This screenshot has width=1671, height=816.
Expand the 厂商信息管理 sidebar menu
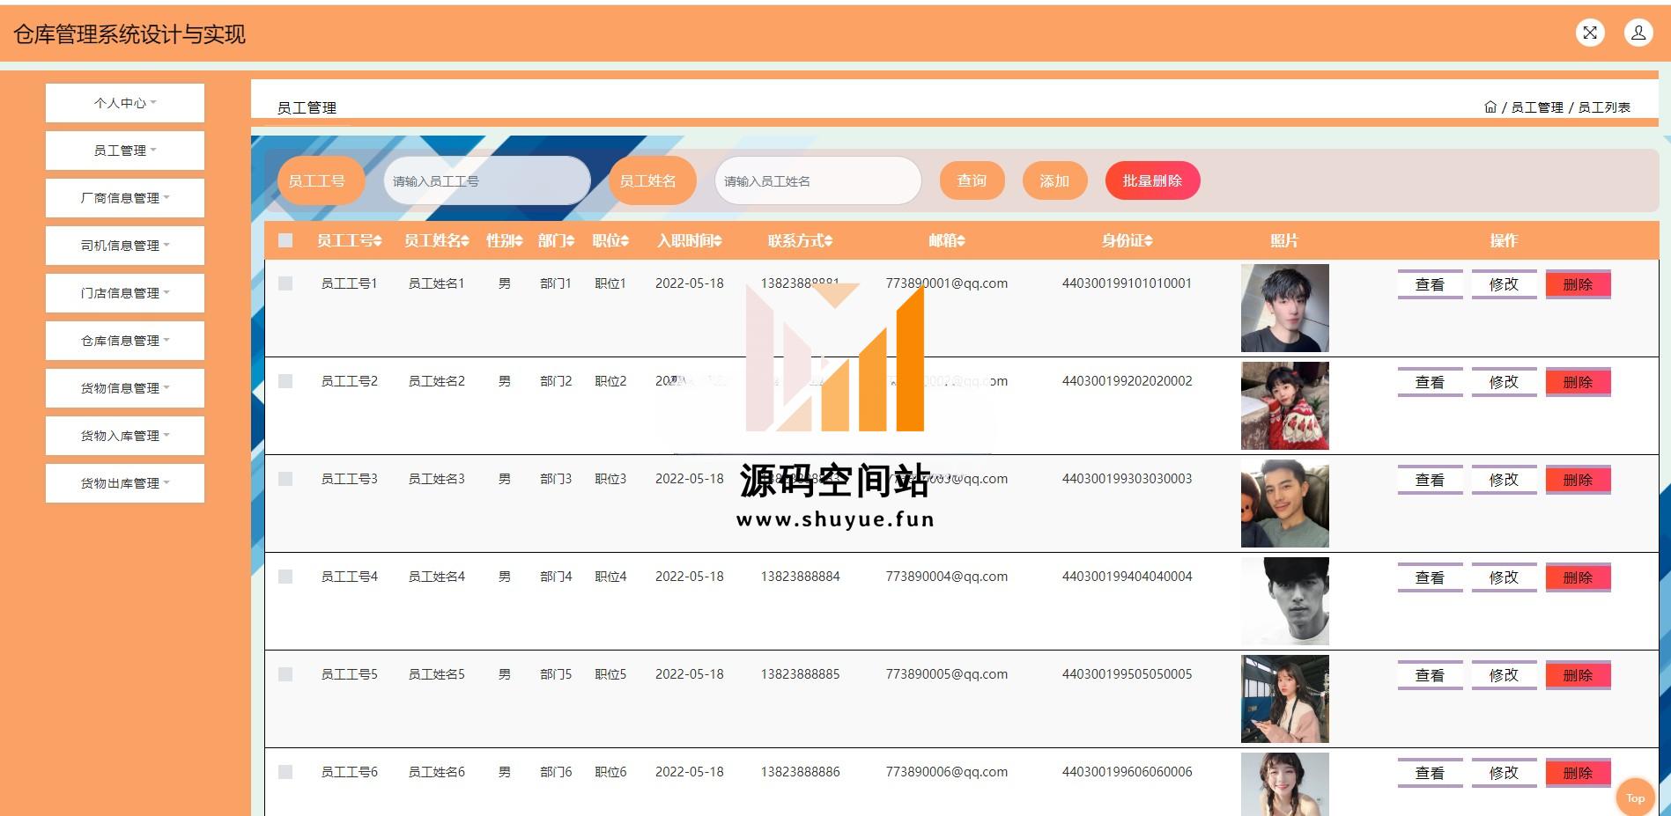(125, 198)
